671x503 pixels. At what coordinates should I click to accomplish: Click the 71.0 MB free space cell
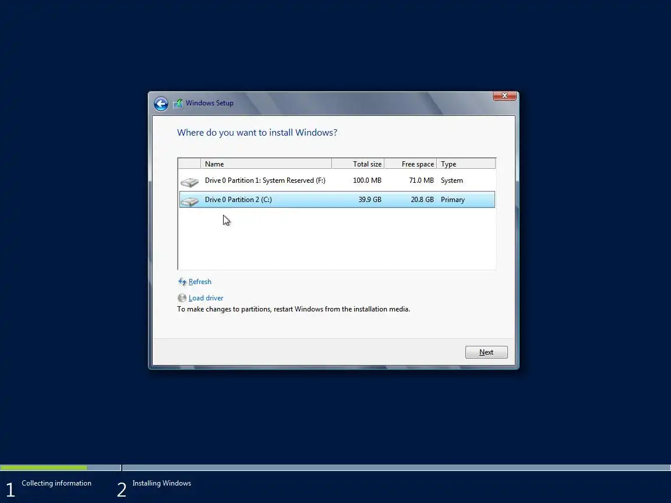pos(422,180)
